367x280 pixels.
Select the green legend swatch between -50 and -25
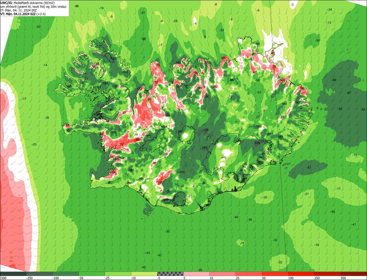pos(92,274)
